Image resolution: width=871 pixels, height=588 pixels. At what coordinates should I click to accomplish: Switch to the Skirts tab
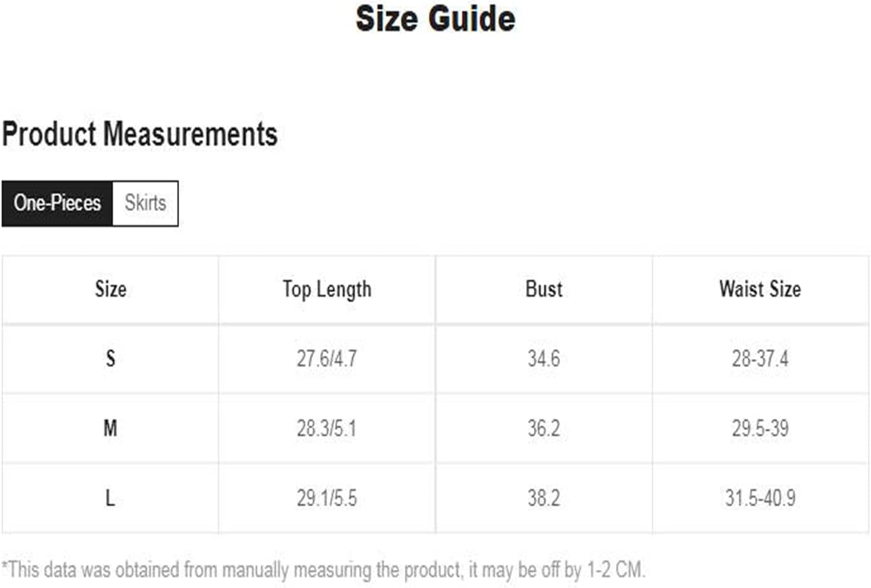[x=145, y=204]
